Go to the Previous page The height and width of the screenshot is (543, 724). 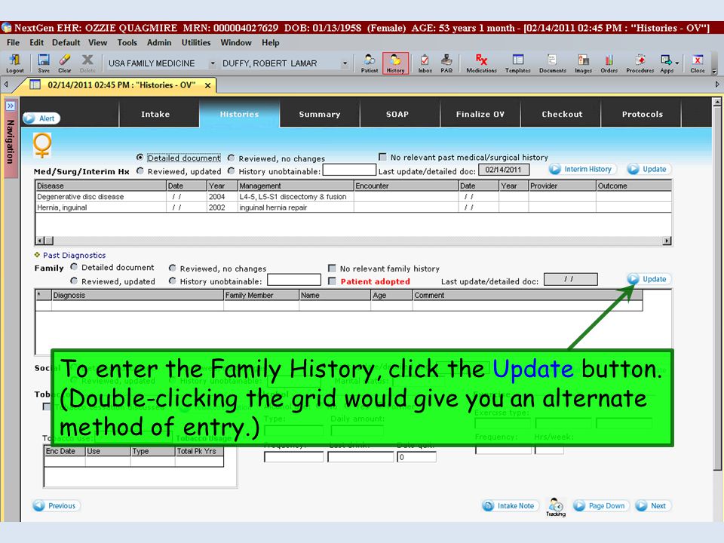pos(57,505)
